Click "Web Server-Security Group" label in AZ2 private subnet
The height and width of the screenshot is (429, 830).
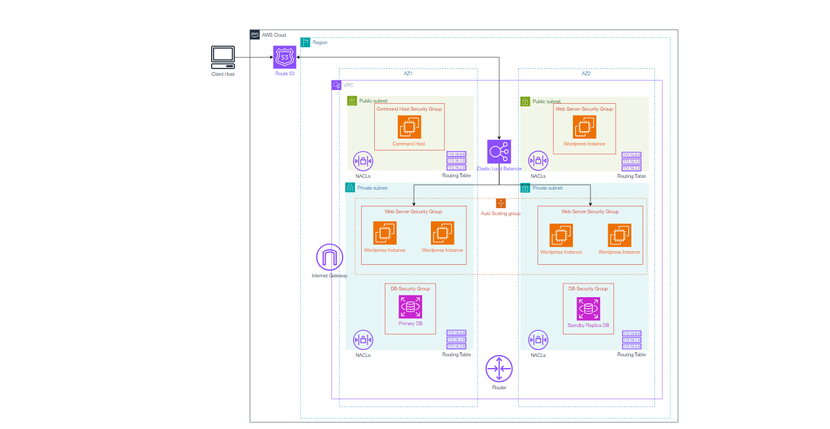click(x=590, y=211)
